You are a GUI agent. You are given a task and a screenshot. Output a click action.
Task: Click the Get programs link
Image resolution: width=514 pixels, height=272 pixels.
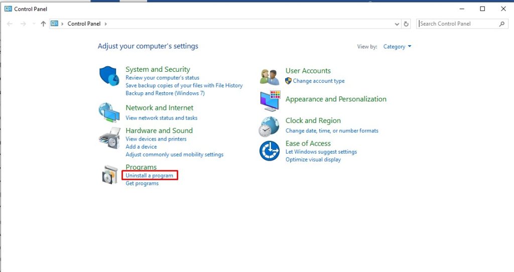click(142, 184)
